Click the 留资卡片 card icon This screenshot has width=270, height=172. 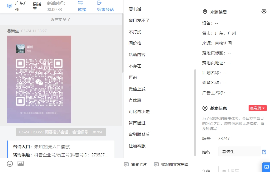pos(126,164)
